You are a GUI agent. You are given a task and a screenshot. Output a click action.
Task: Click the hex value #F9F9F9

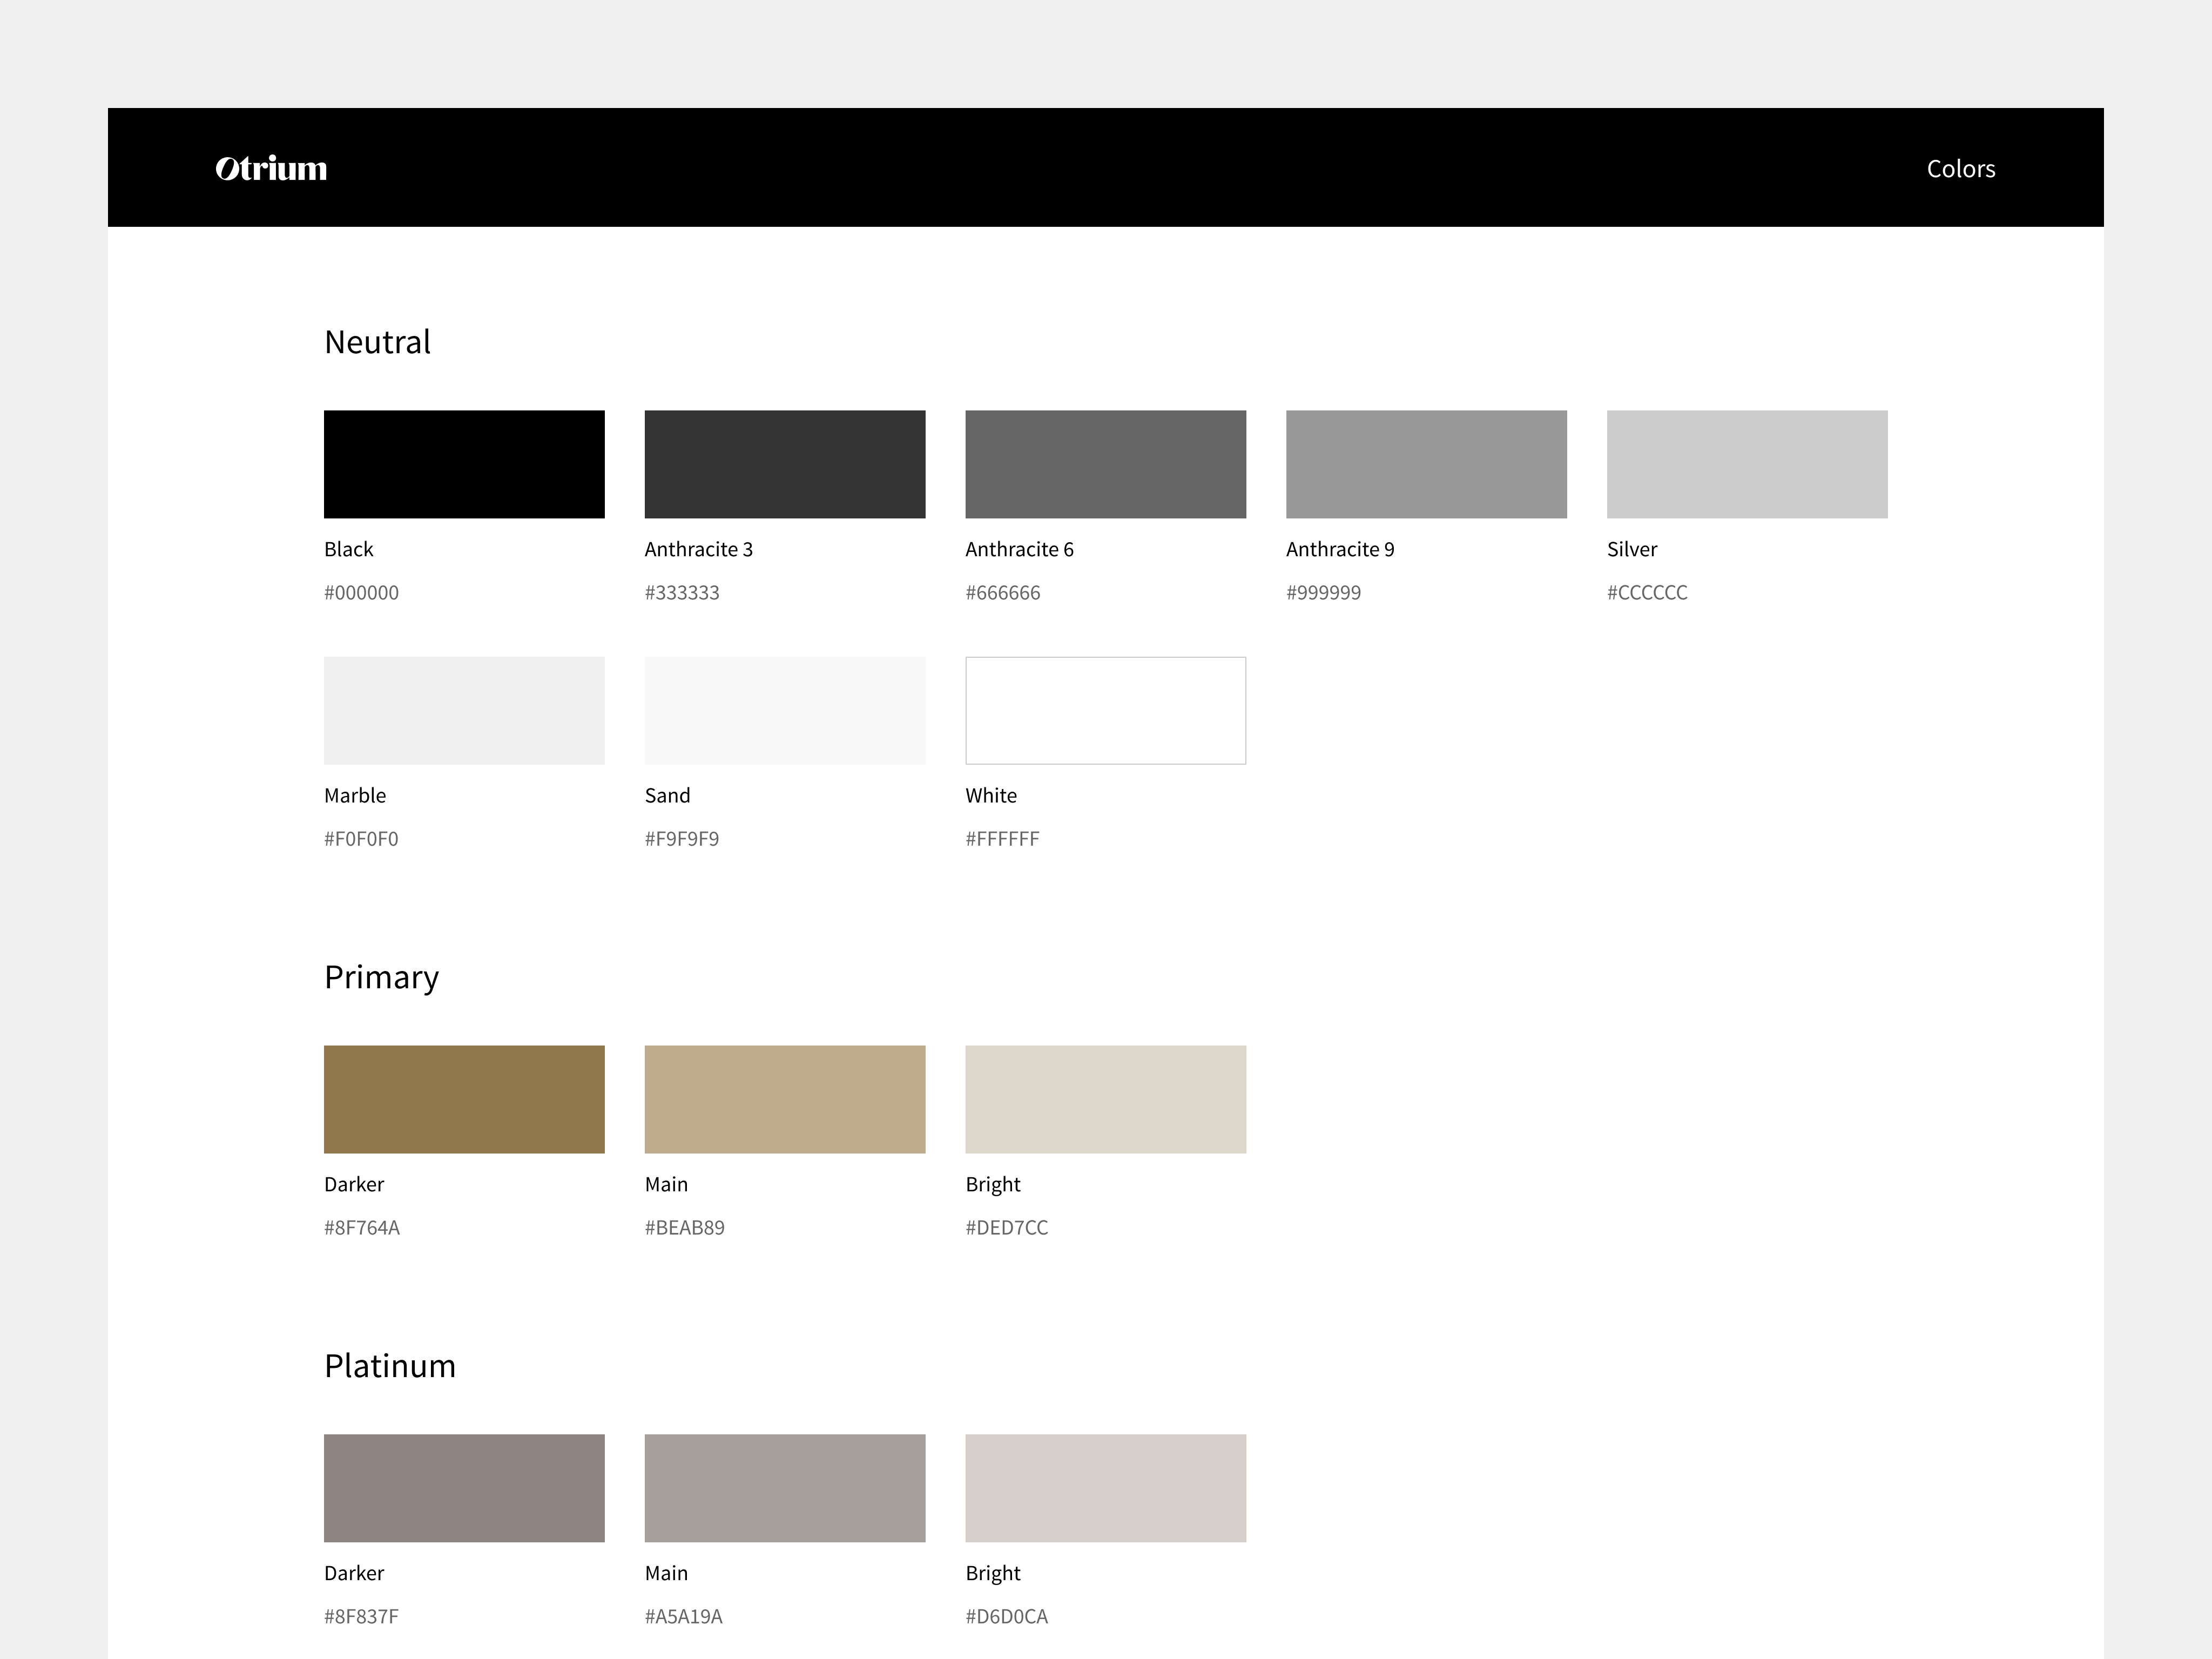click(682, 838)
